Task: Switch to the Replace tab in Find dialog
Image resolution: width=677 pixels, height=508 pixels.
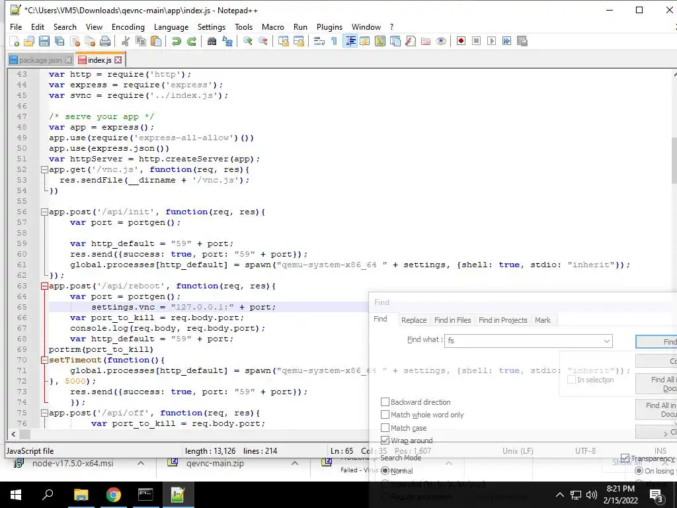Action: (414, 320)
